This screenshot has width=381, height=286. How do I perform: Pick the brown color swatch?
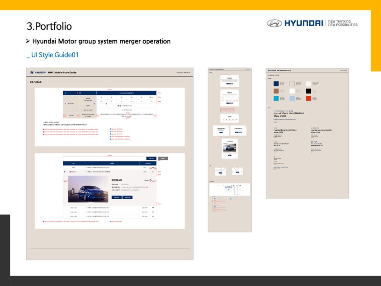[276, 91]
